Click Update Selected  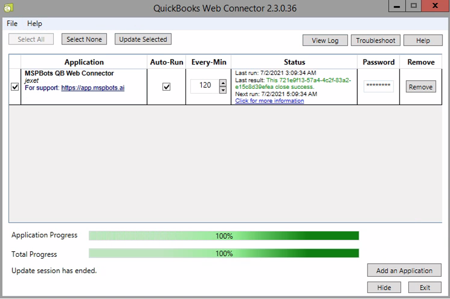tap(143, 40)
